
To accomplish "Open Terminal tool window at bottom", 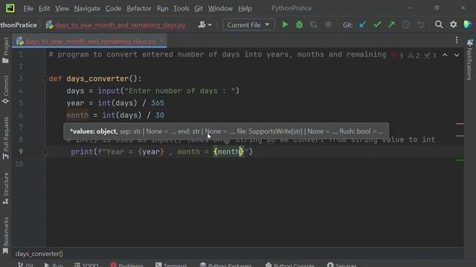I will coord(171,265).
